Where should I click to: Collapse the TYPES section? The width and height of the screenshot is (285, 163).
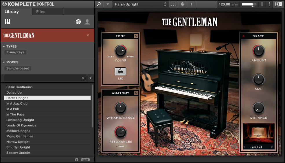coord(4,46)
